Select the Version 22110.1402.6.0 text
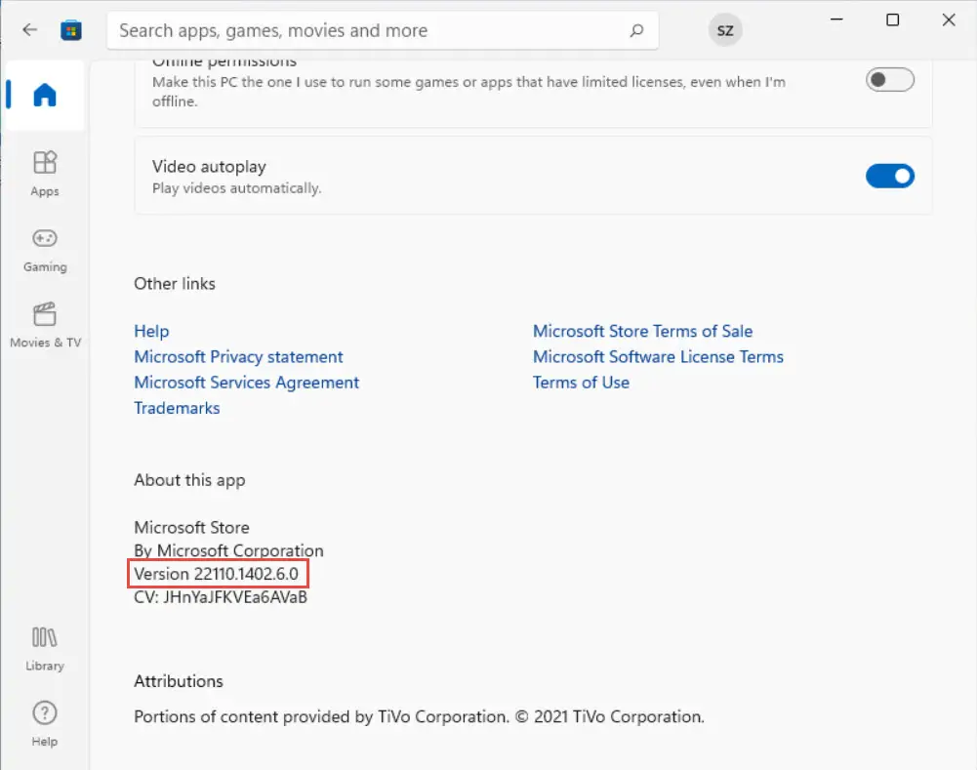977x770 pixels. point(217,574)
